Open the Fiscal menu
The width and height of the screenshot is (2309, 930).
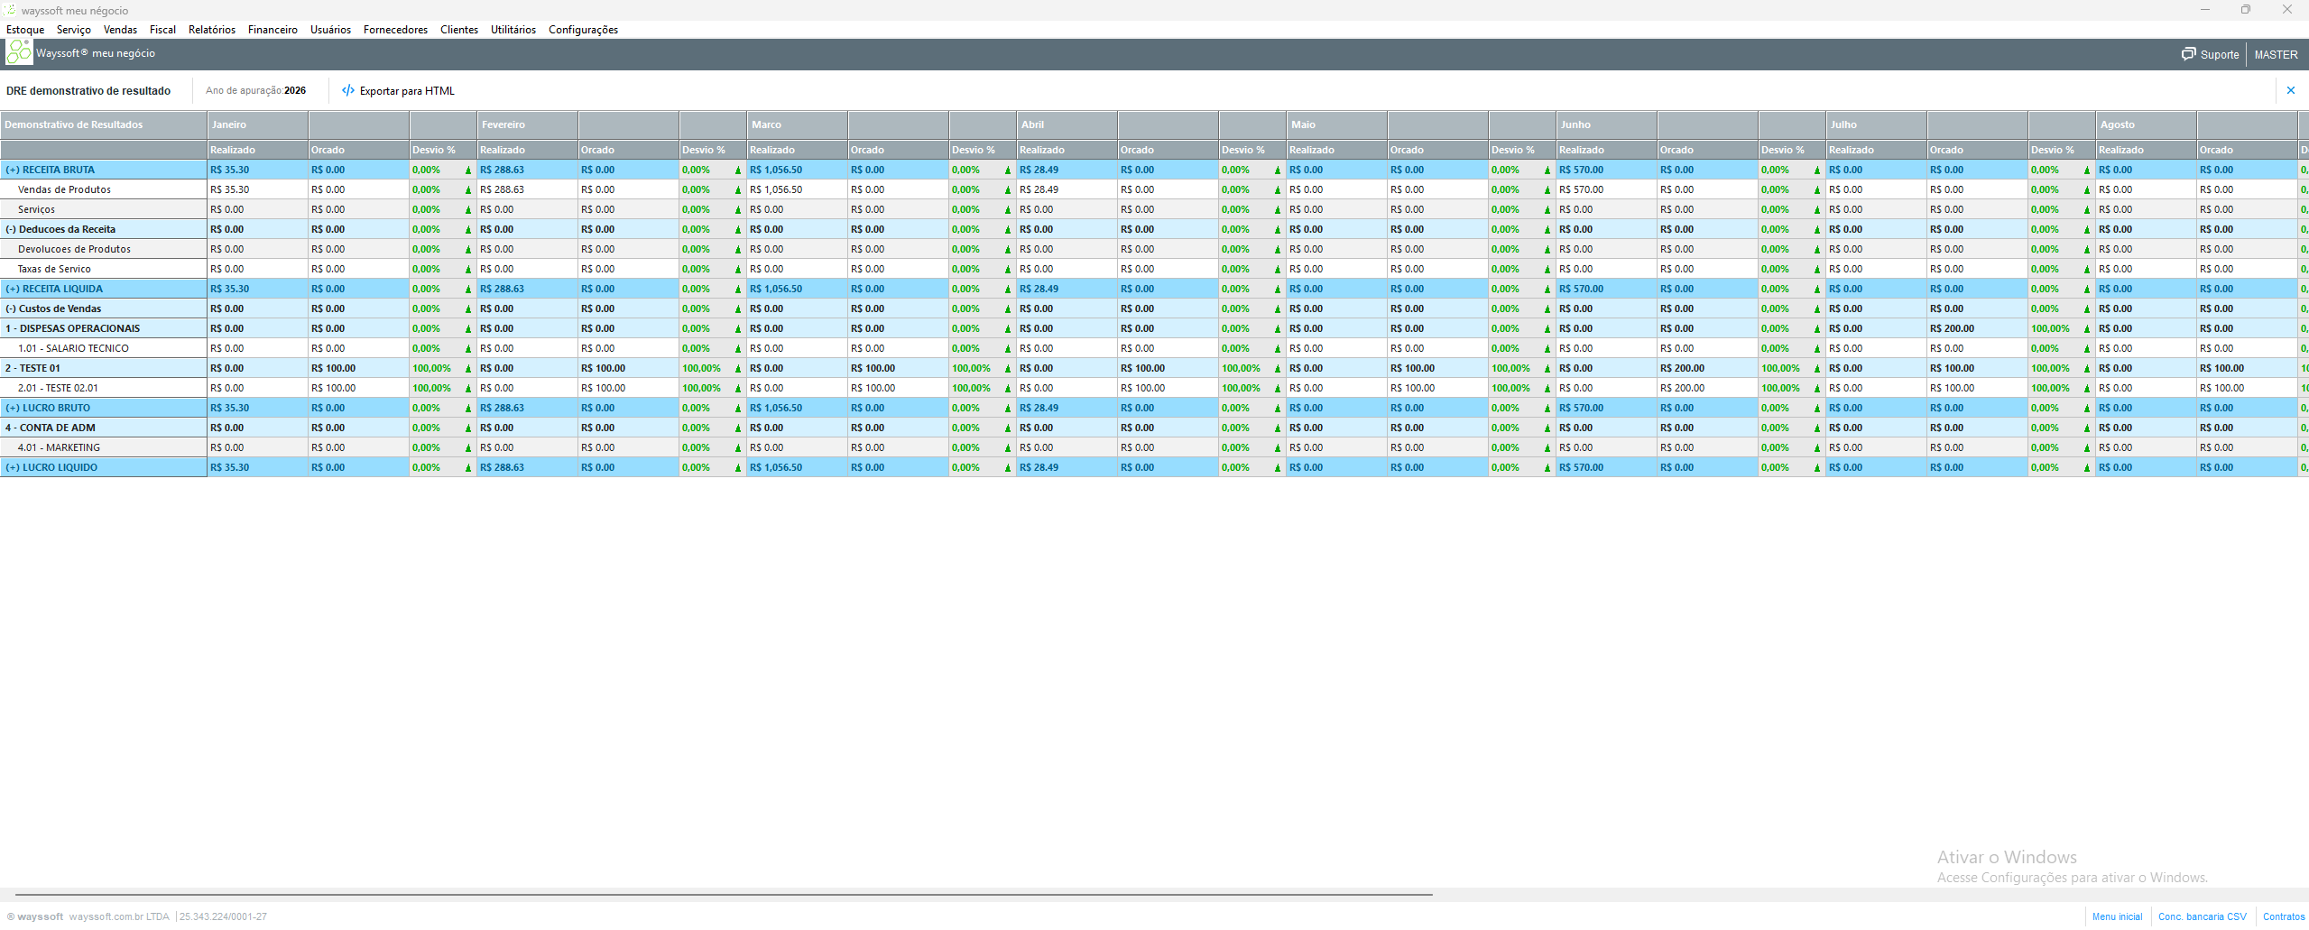pos(162,30)
